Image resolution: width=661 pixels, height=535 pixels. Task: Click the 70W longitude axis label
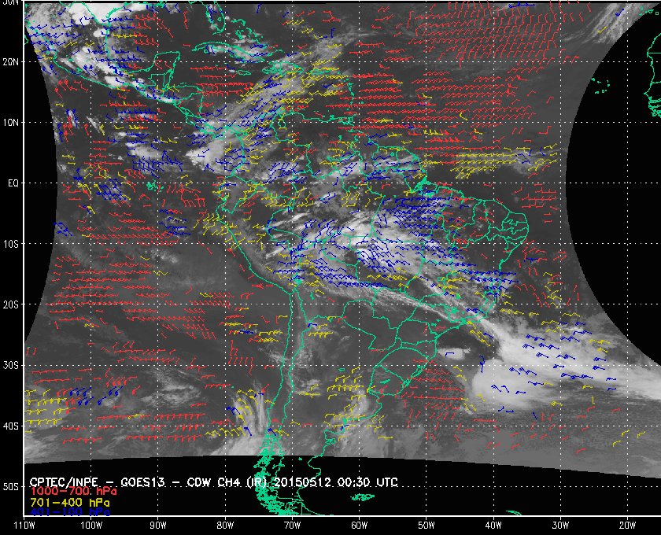[292, 526]
